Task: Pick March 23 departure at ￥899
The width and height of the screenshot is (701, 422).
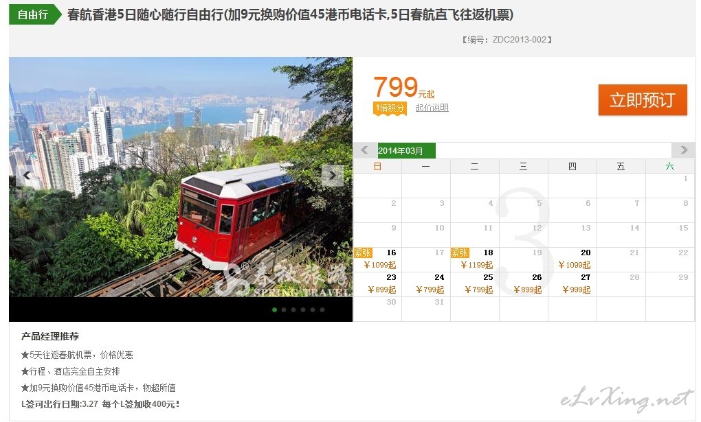Action: 377,285
